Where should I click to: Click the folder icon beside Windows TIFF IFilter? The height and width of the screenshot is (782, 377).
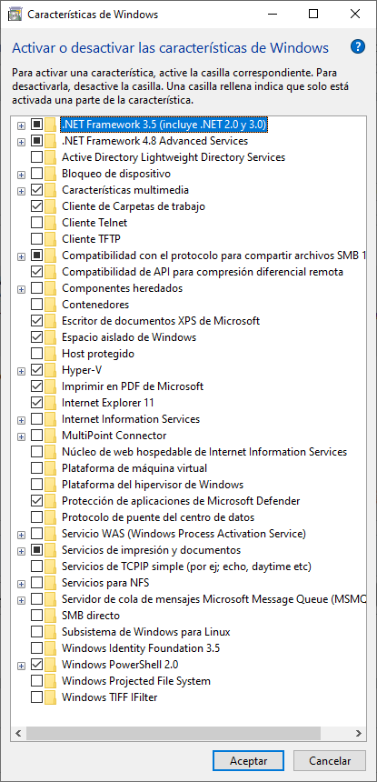pos(50,697)
